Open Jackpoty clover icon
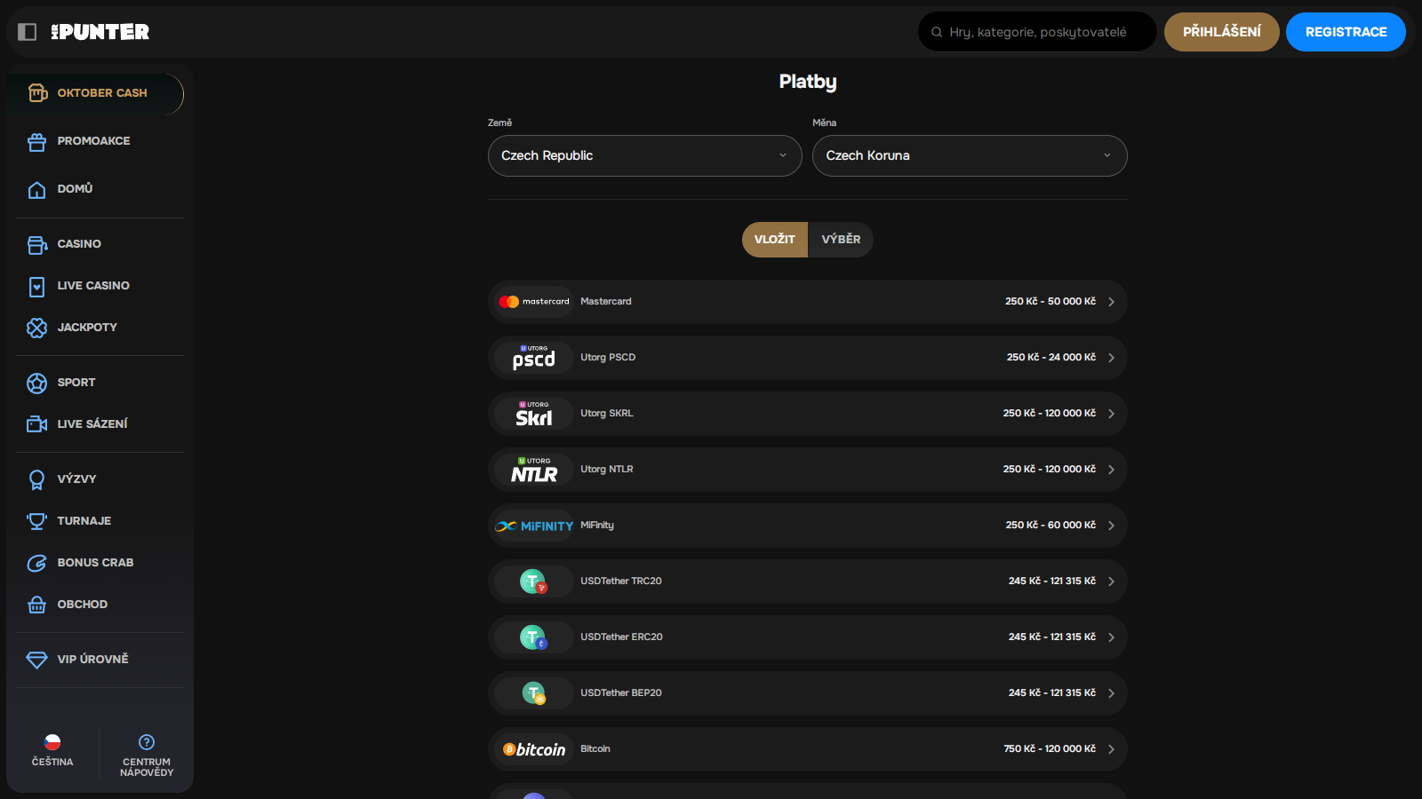1422x799 pixels. click(x=36, y=328)
